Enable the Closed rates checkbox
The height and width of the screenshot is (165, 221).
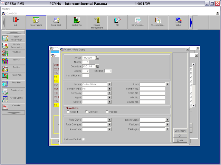click(x=68, y=112)
